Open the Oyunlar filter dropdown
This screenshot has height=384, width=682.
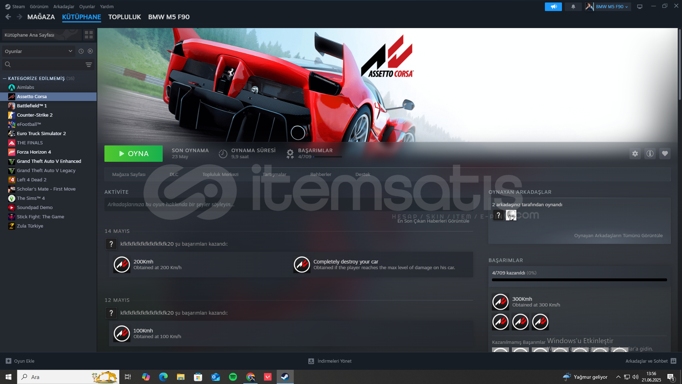pos(39,51)
